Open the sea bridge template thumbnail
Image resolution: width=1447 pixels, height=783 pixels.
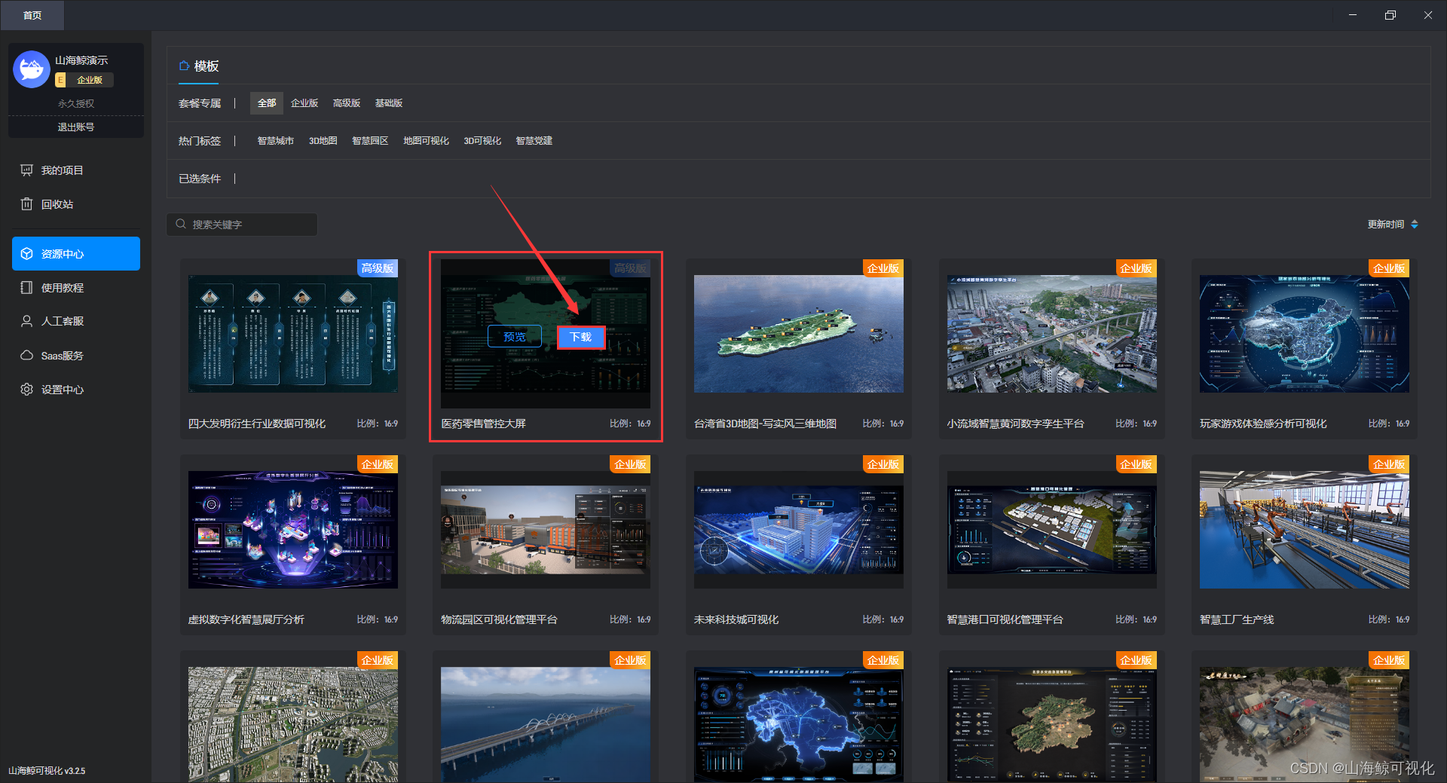click(546, 724)
